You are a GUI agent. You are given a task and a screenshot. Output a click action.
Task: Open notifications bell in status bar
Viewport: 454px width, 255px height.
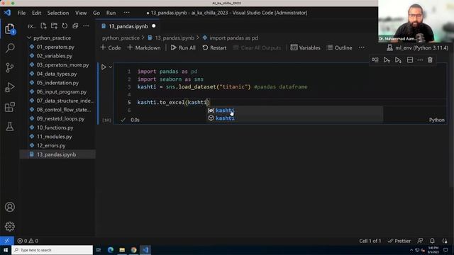coord(432,241)
